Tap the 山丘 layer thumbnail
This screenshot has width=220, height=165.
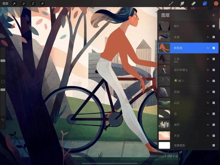point(164,103)
